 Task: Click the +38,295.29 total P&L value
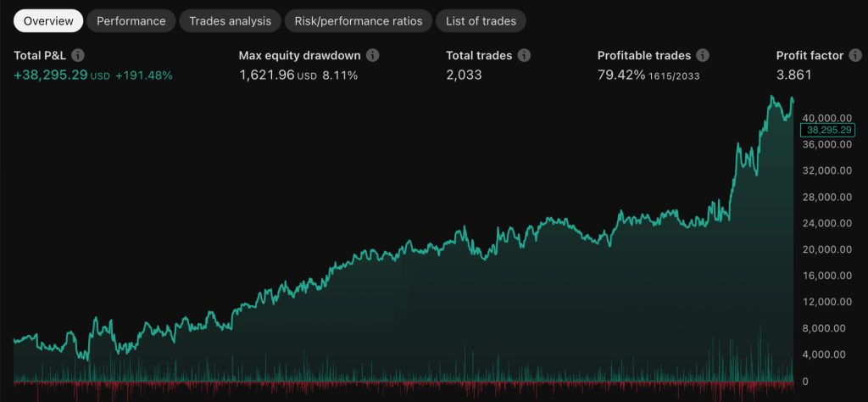pos(50,75)
